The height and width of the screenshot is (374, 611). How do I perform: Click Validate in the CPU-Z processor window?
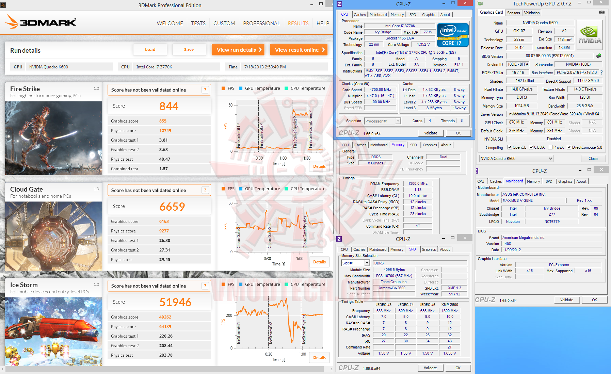pyautogui.click(x=431, y=133)
